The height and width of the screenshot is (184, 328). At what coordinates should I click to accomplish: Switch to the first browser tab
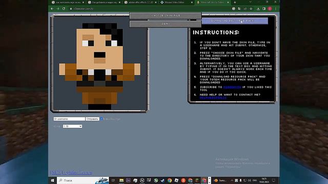67,2
